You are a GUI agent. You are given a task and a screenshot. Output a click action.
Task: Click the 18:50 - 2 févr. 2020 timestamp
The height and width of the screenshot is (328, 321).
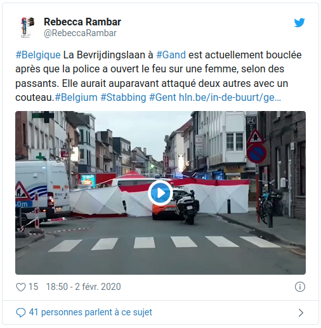pos(83,287)
